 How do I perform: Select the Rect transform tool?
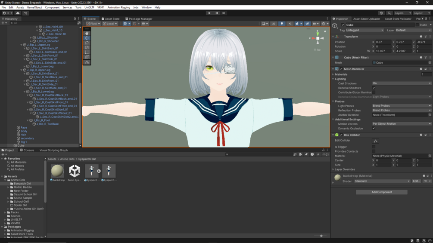point(87,52)
